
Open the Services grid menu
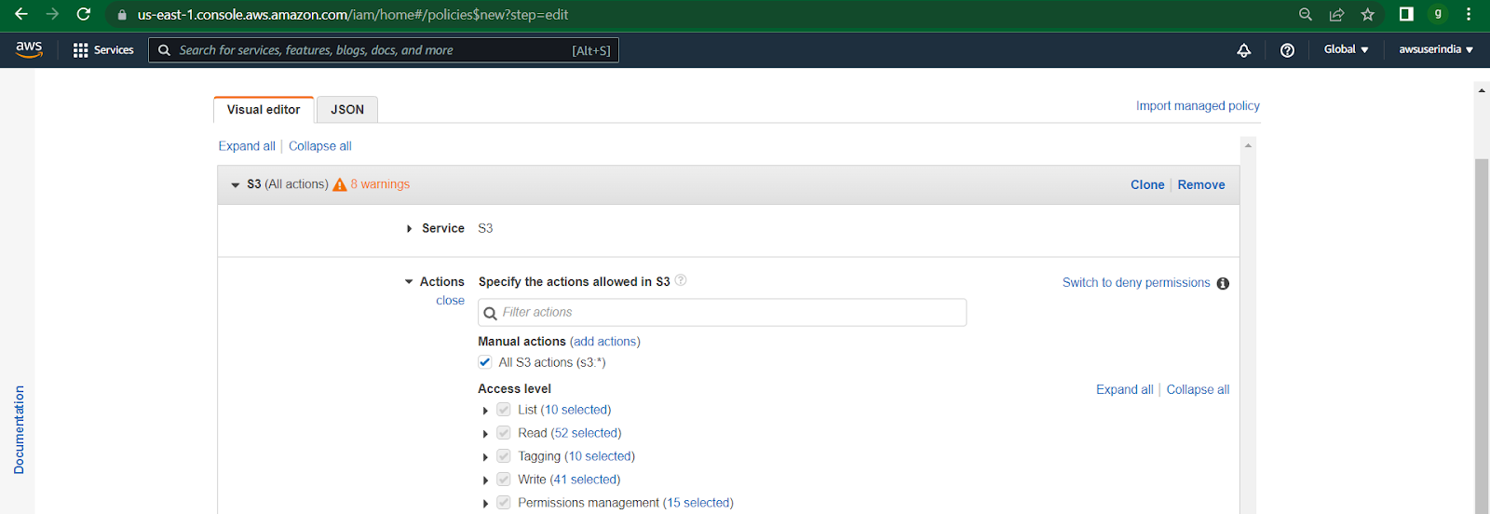tap(103, 50)
